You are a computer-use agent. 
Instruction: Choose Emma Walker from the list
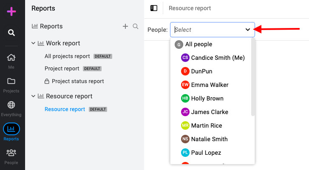coord(211,85)
